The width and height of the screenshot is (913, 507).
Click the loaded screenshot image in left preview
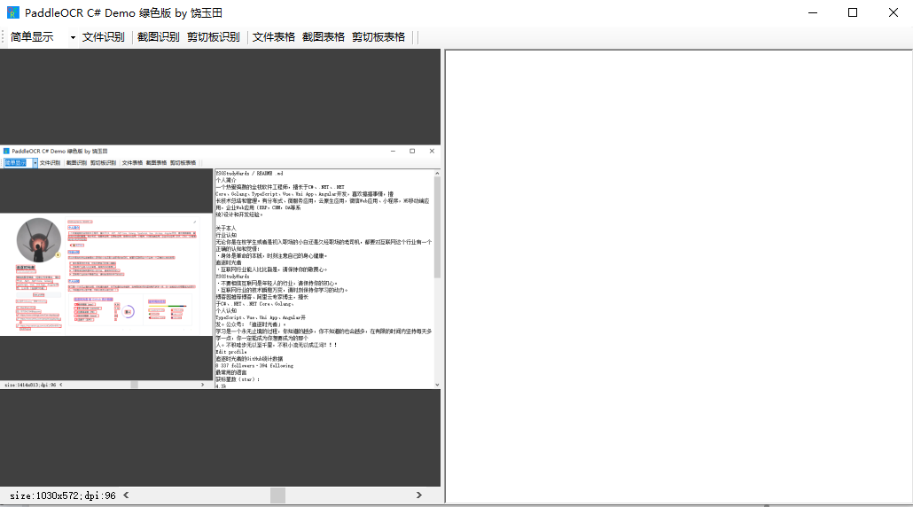(x=220, y=266)
